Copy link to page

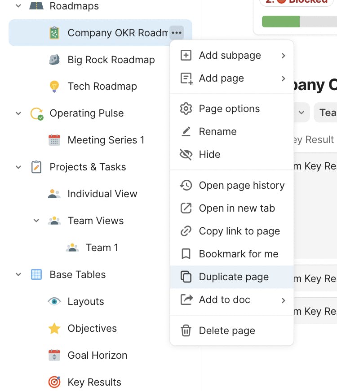(x=239, y=231)
